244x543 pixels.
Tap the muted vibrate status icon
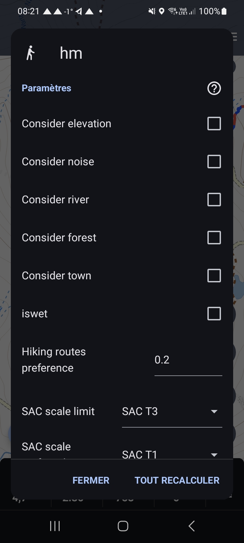click(151, 11)
